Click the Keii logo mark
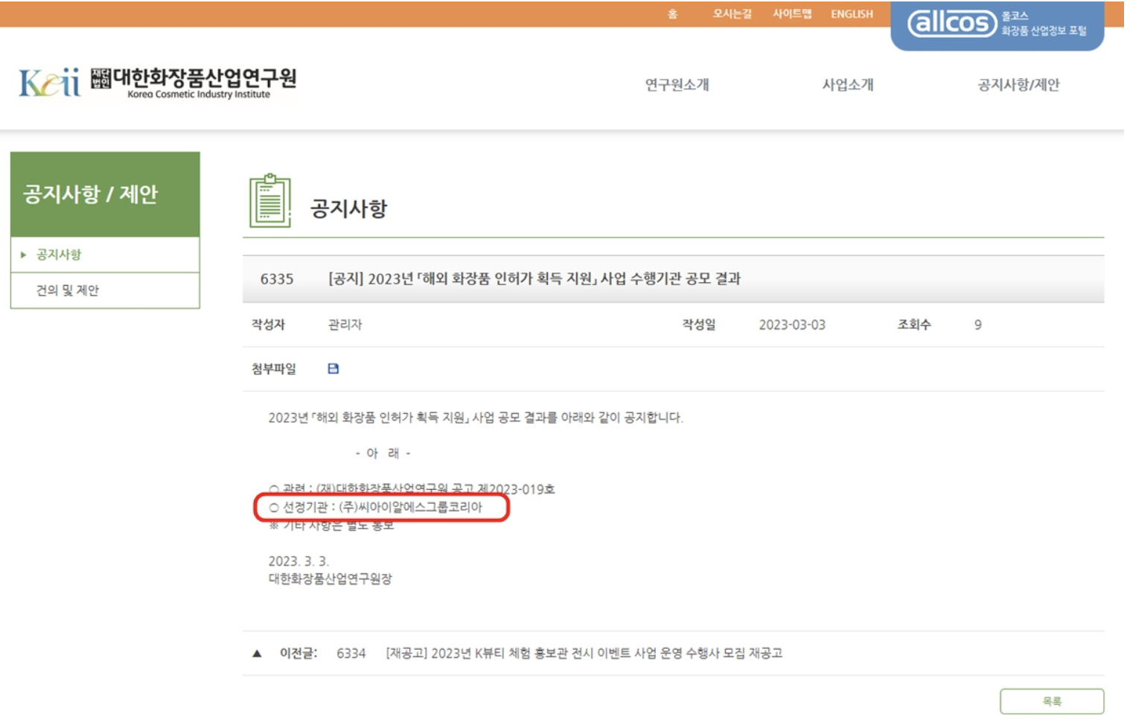This screenshot has height=722, width=1130. pyautogui.click(x=49, y=83)
